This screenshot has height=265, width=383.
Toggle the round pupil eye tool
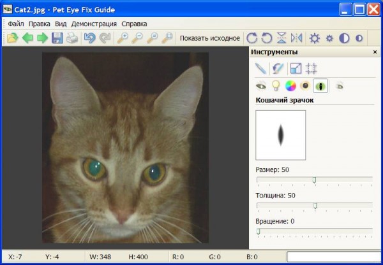pyautogui.click(x=305, y=85)
